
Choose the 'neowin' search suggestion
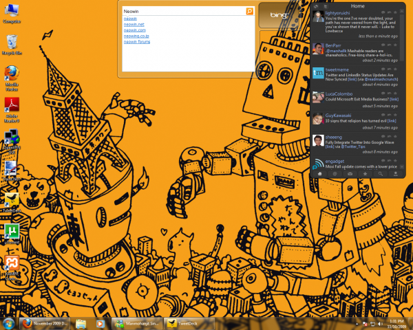130,19
